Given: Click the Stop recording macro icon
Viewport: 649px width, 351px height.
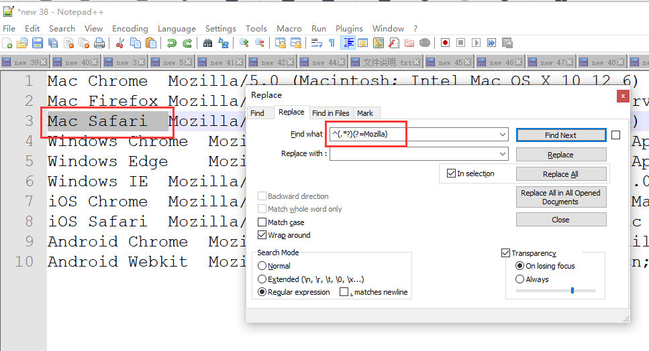Looking at the screenshot, I should pyautogui.click(x=460, y=43).
